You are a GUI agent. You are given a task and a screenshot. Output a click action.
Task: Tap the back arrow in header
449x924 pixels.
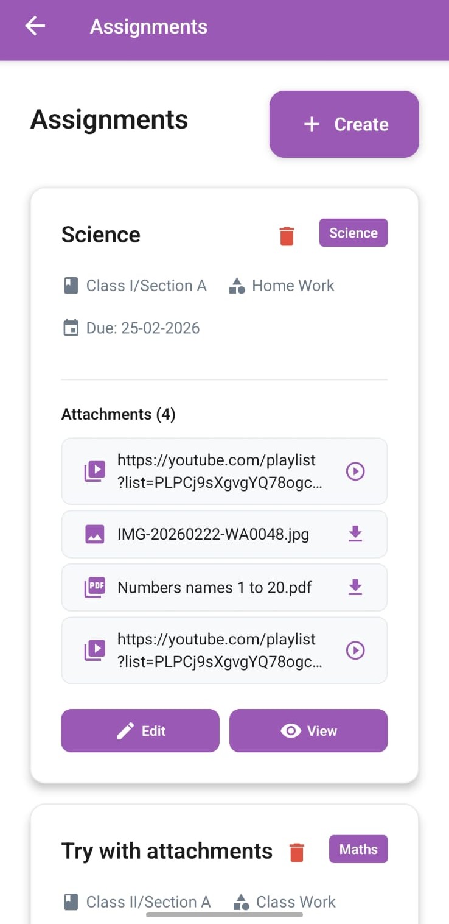[35, 26]
